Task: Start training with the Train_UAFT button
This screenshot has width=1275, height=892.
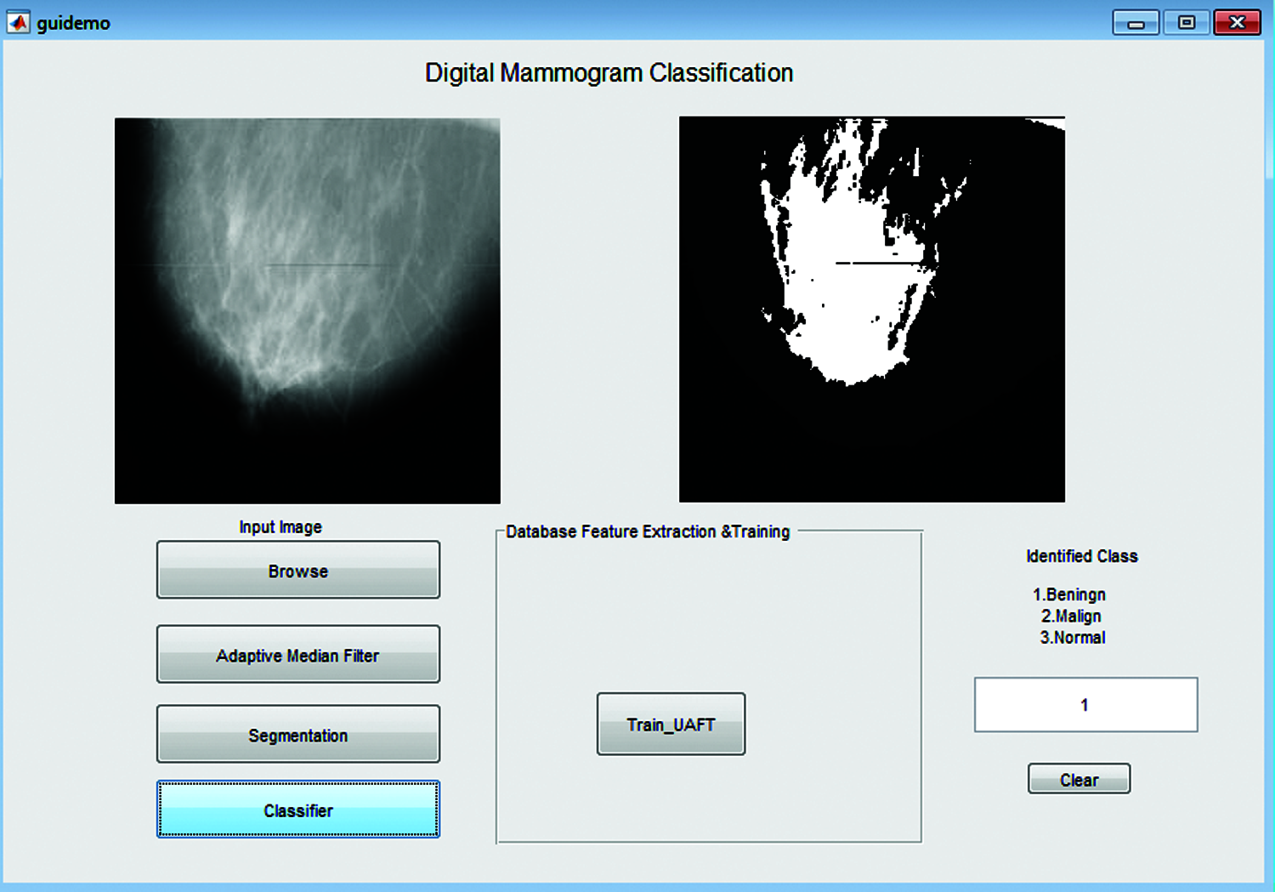Action: [671, 724]
